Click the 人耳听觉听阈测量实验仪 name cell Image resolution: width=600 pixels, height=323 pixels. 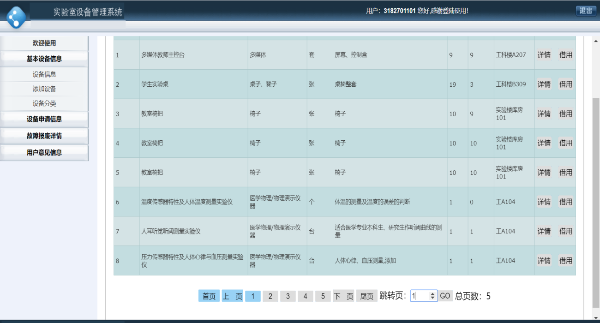pos(194,231)
